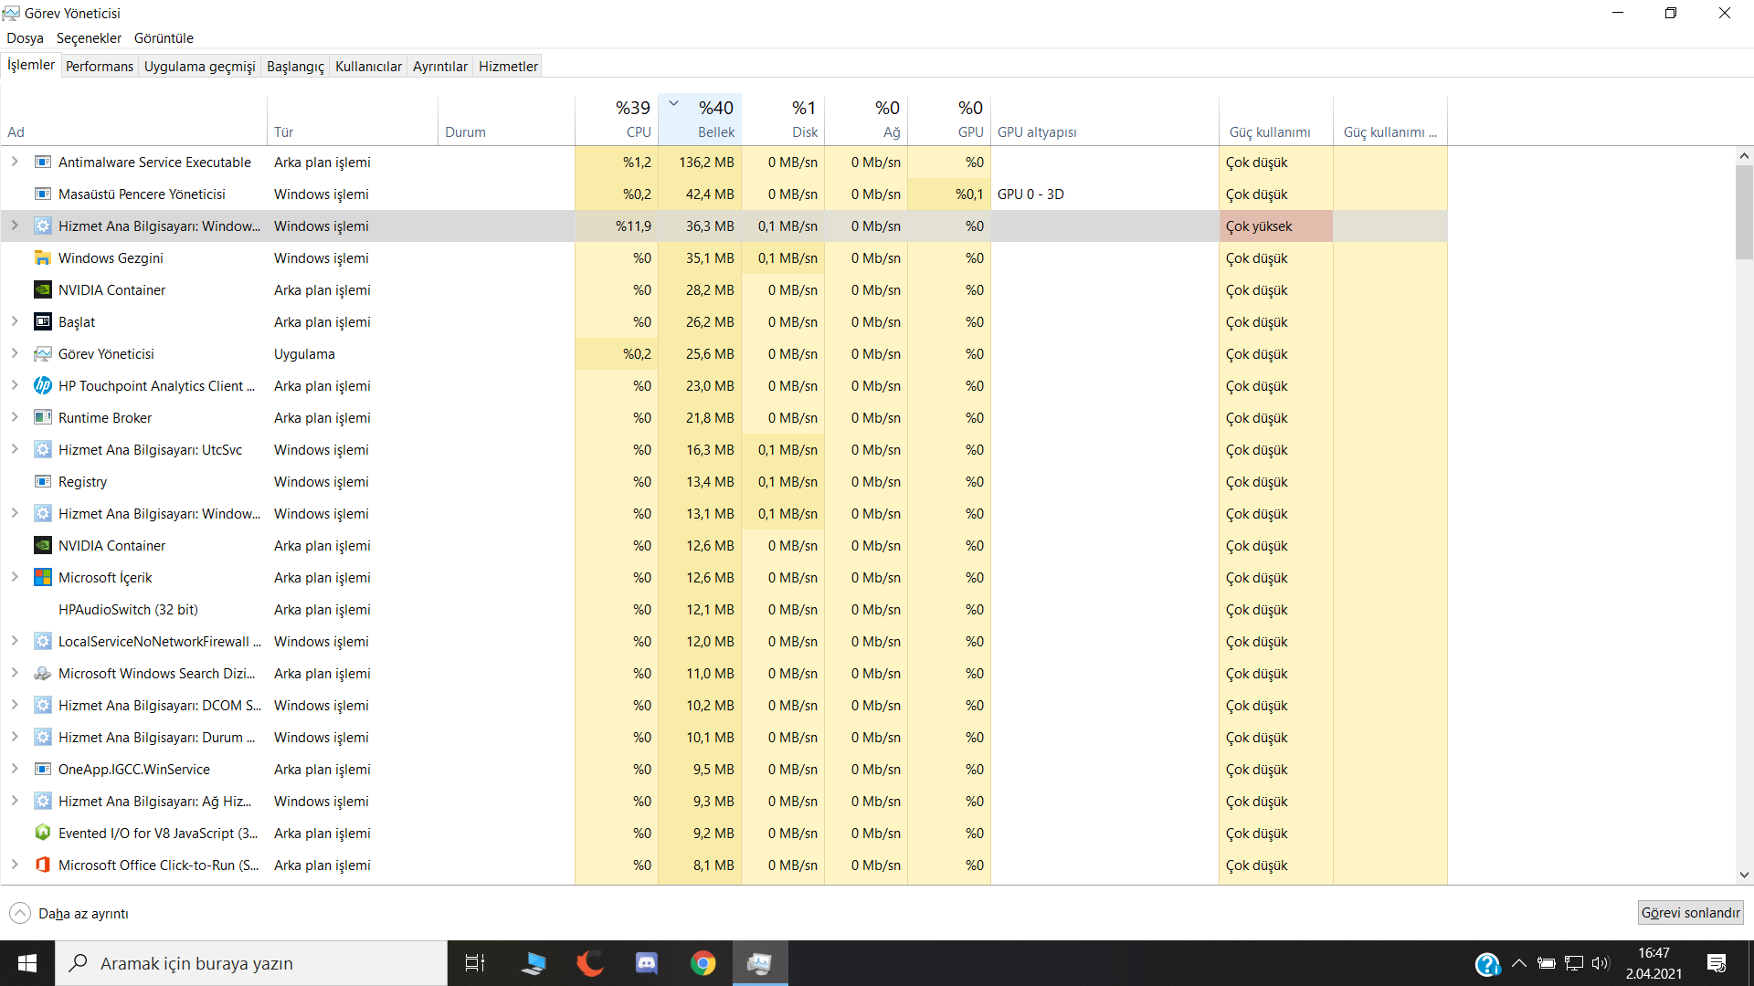
Task: Click the scrollbar down arrow
Action: 1744,875
